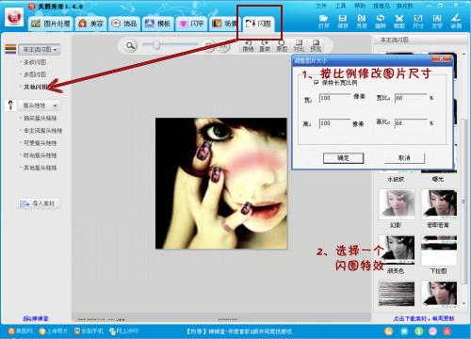This screenshot has height=339, width=471.
Task: Open the 饰品 tab
Action: (x=124, y=24)
